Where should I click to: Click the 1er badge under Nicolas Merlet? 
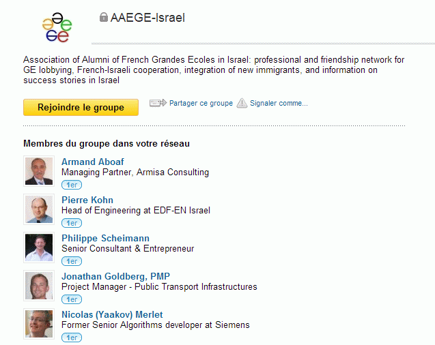pos(72,337)
